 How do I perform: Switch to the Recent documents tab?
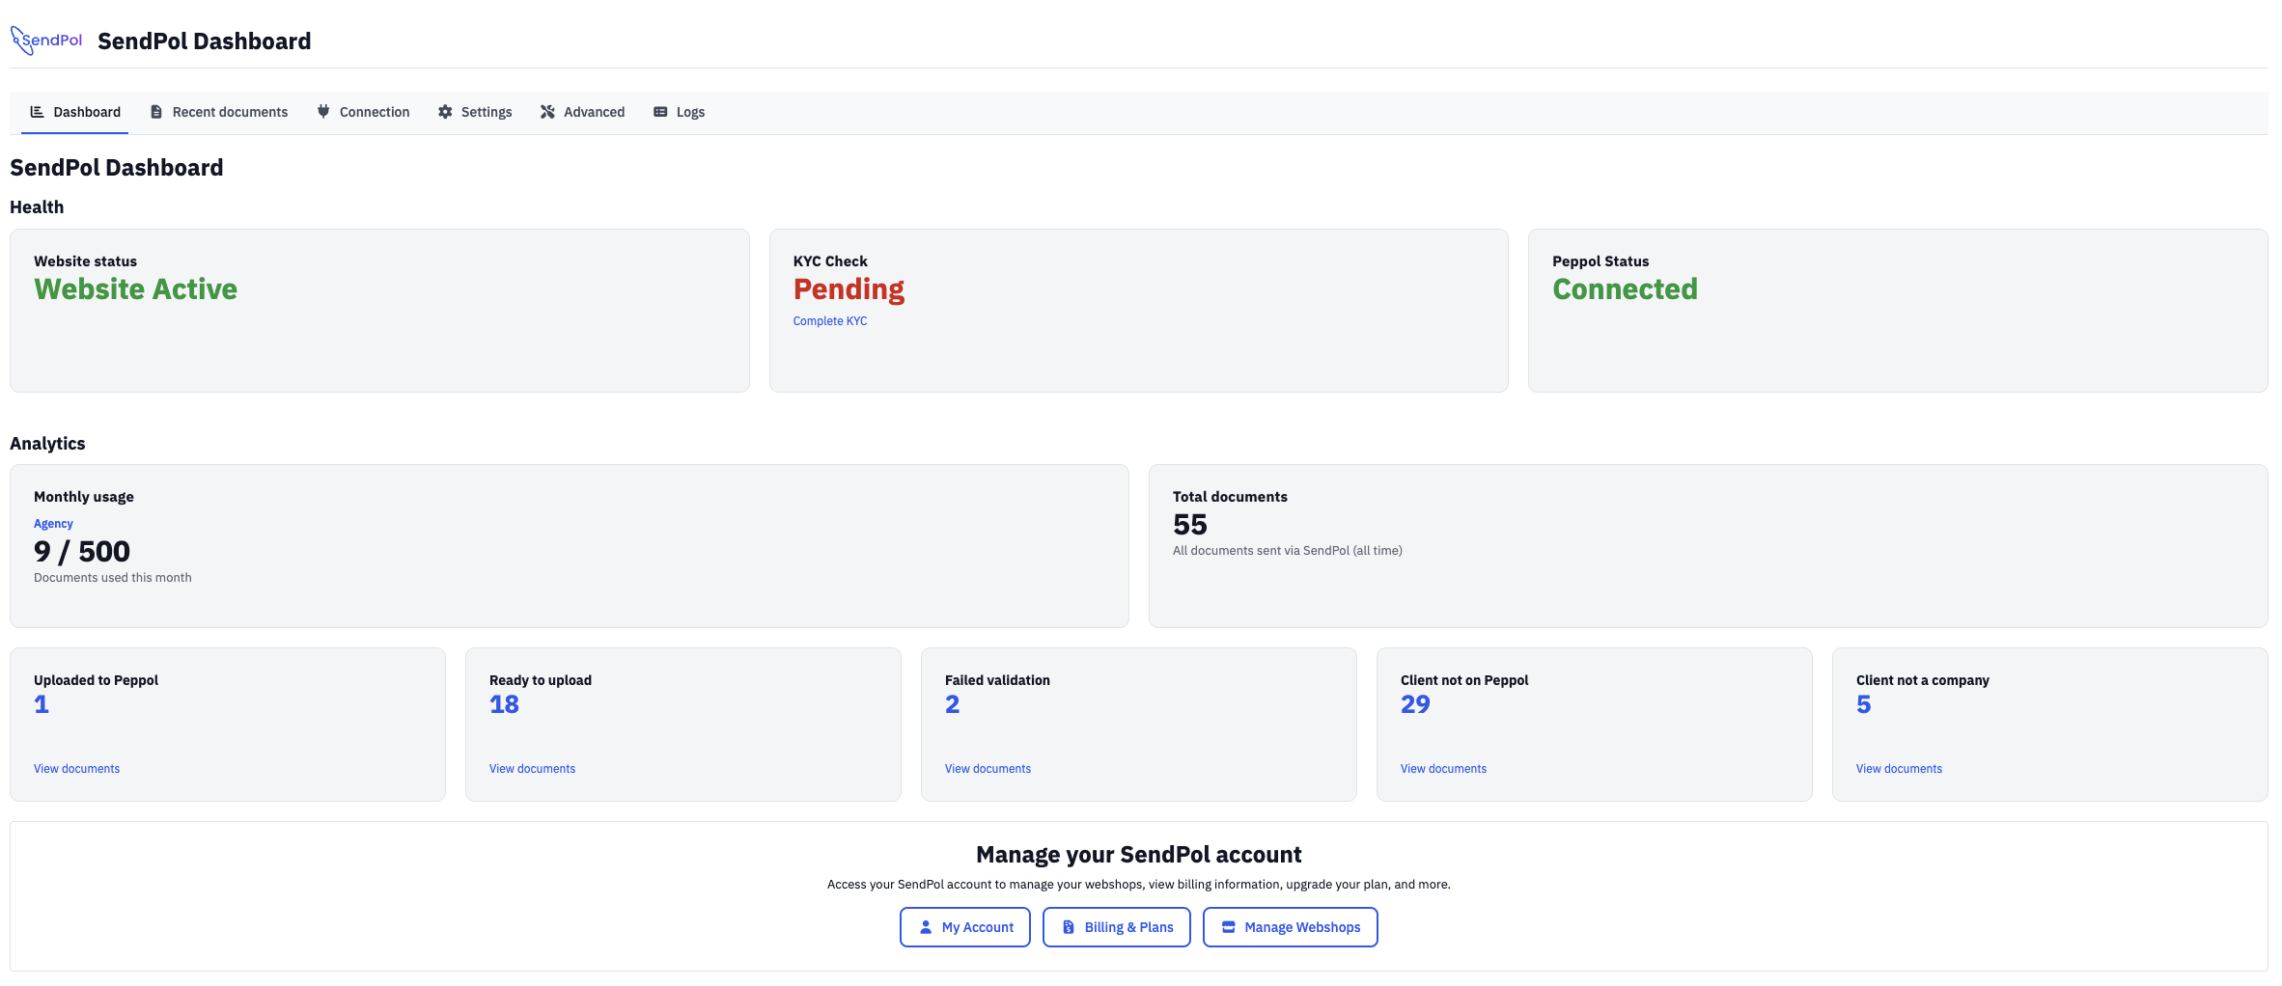(x=219, y=112)
